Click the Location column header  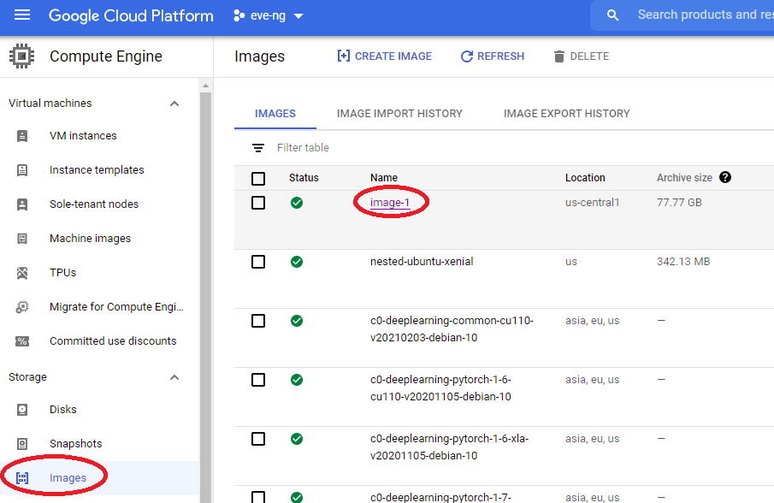coord(585,178)
